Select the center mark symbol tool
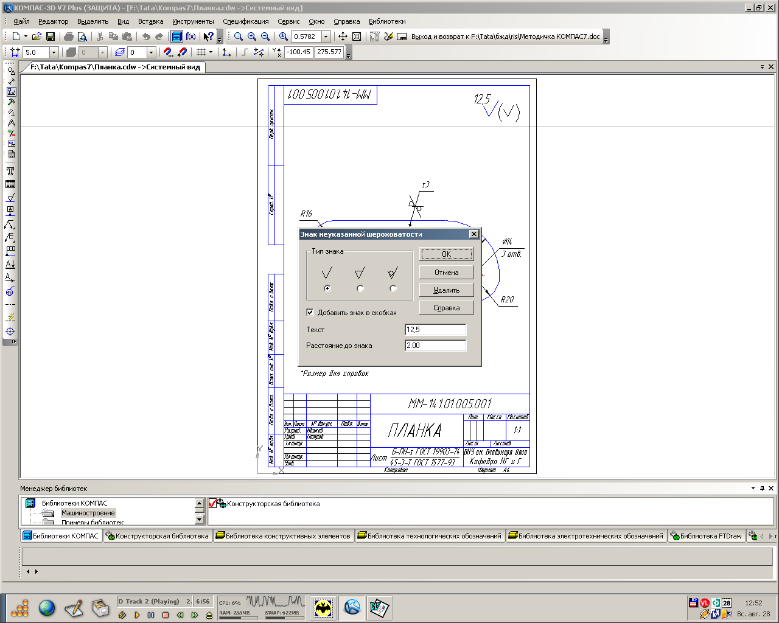This screenshot has height=623, width=779. pos(10,332)
